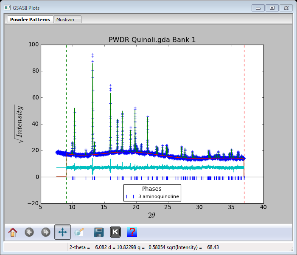The height and width of the screenshot is (255, 297).
Task: Minimize the GSASII Plots window
Action: [x=258, y=8]
